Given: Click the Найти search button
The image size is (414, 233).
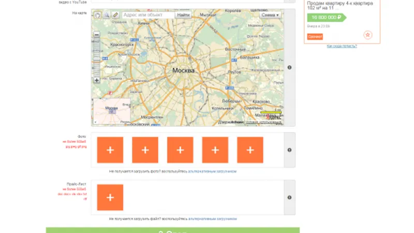Looking at the screenshot, I should click(183, 15).
